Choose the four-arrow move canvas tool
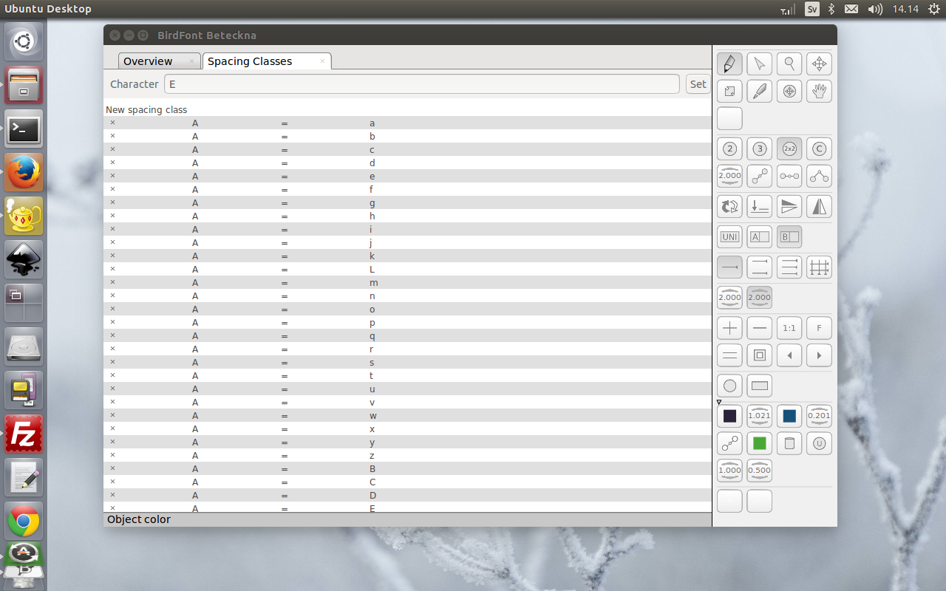Image resolution: width=946 pixels, height=591 pixels. (819, 64)
